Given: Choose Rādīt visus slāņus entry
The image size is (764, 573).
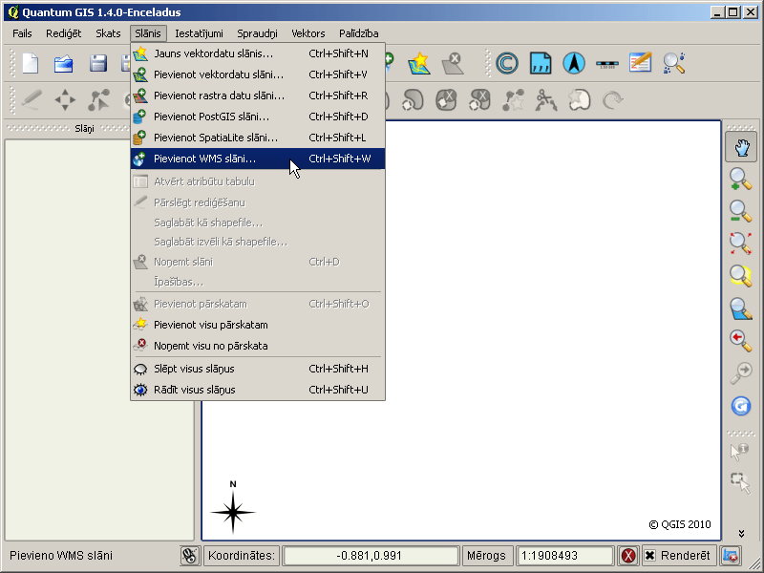Looking at the screenshot, I should (x=258, y=390).
